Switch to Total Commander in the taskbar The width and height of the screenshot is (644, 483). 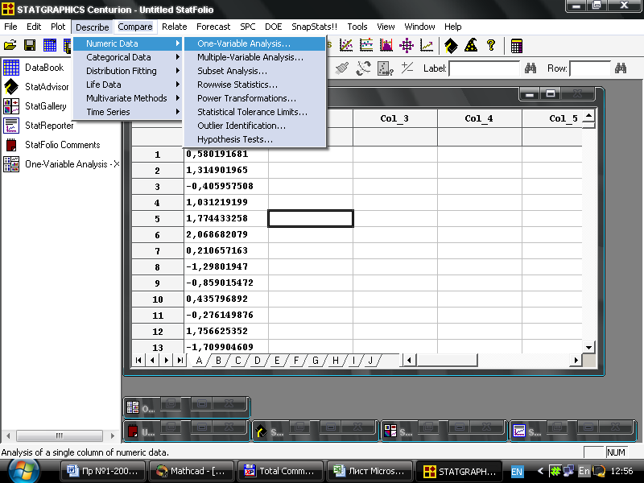pyautogui.click(x=280, y=471)
